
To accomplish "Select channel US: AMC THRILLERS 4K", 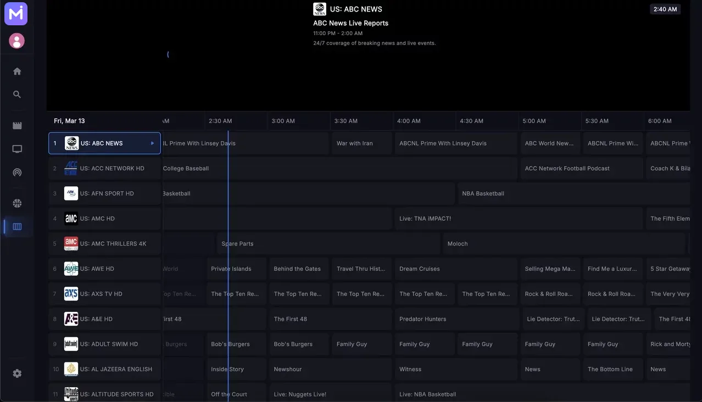I will tap(104, 243).
